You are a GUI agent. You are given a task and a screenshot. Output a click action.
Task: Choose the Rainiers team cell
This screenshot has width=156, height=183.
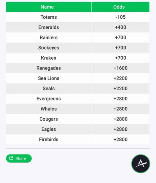[x=49, y=37]
